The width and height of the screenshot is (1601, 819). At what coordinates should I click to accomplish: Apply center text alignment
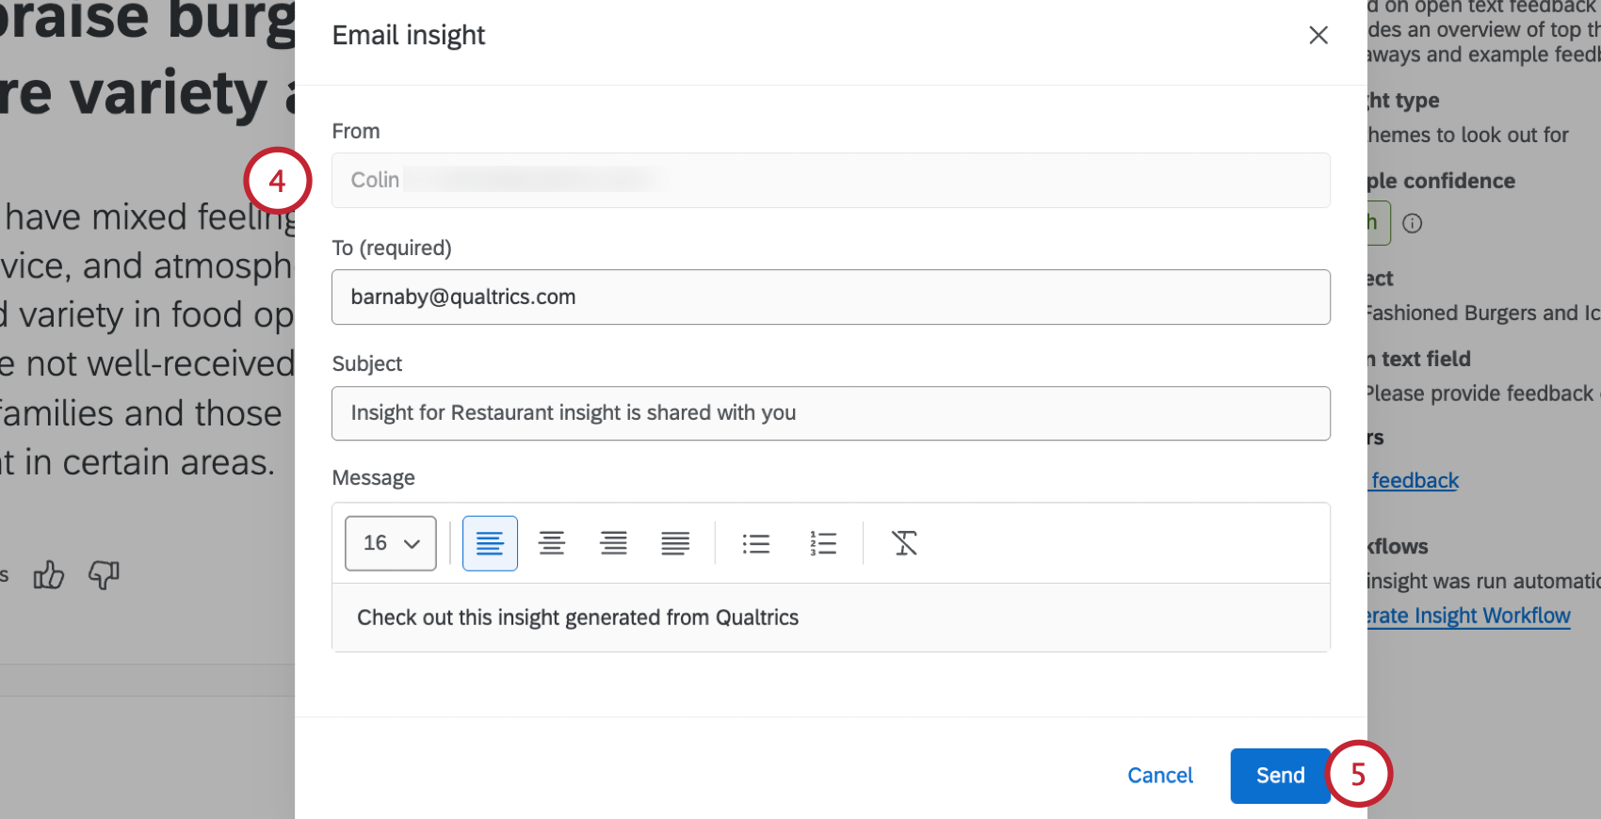click(x=552, y=543)
